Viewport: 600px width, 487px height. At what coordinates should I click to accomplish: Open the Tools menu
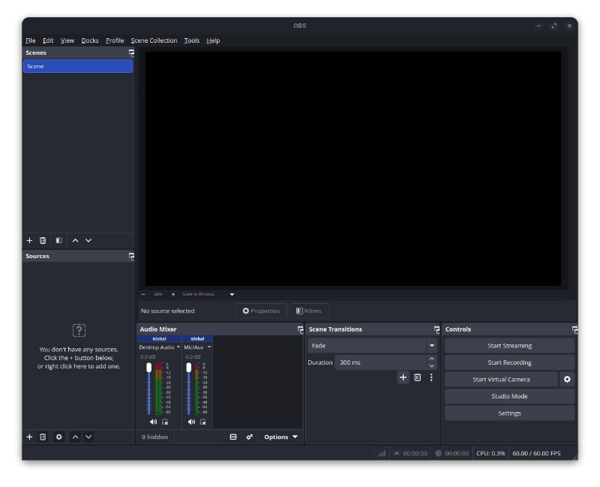click(192, 41)
